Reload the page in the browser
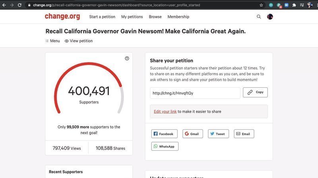 coord(19,5)
